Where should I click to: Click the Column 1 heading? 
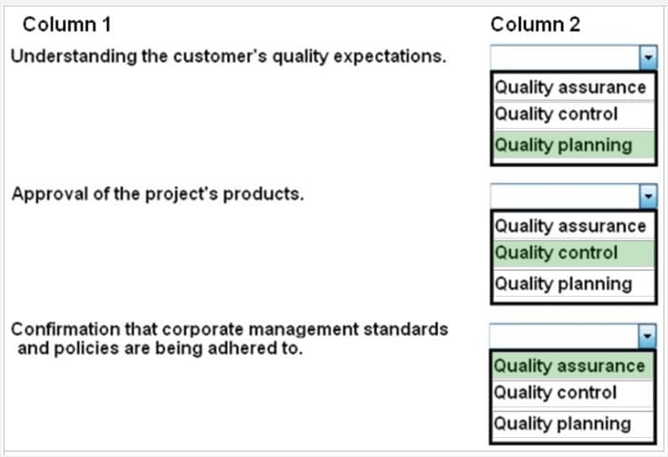(x=67, y=25)
